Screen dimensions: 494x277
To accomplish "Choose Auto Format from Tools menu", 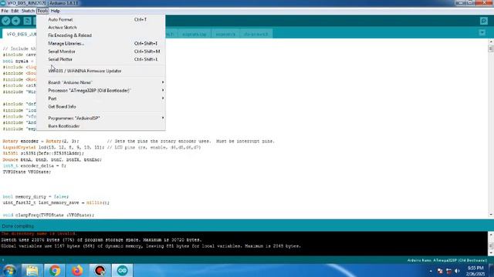I will pyautogui.click(x=101, y=19).
